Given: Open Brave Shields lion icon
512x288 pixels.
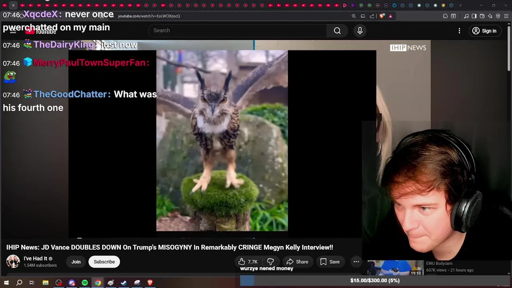Looking at the screenshot, I should point(382,16).
